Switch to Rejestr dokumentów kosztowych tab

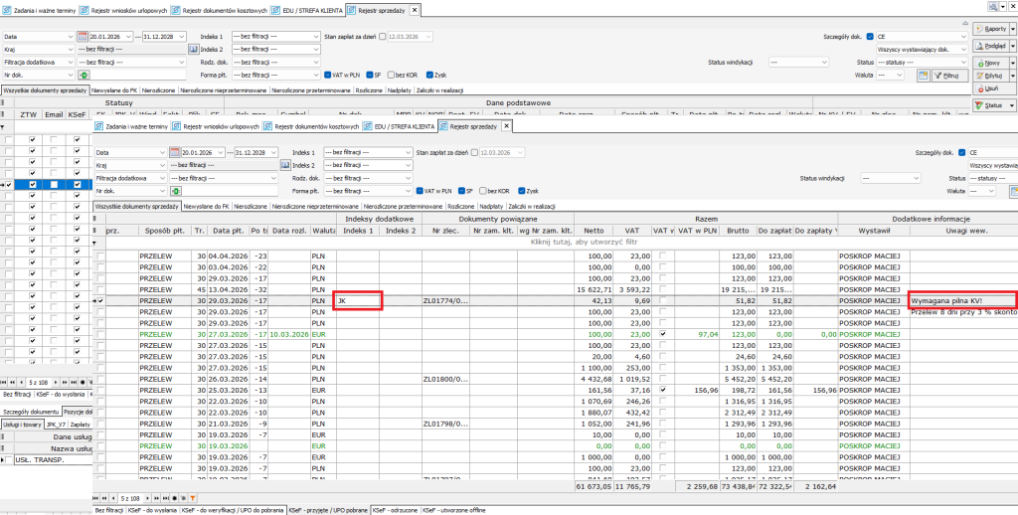224,9
